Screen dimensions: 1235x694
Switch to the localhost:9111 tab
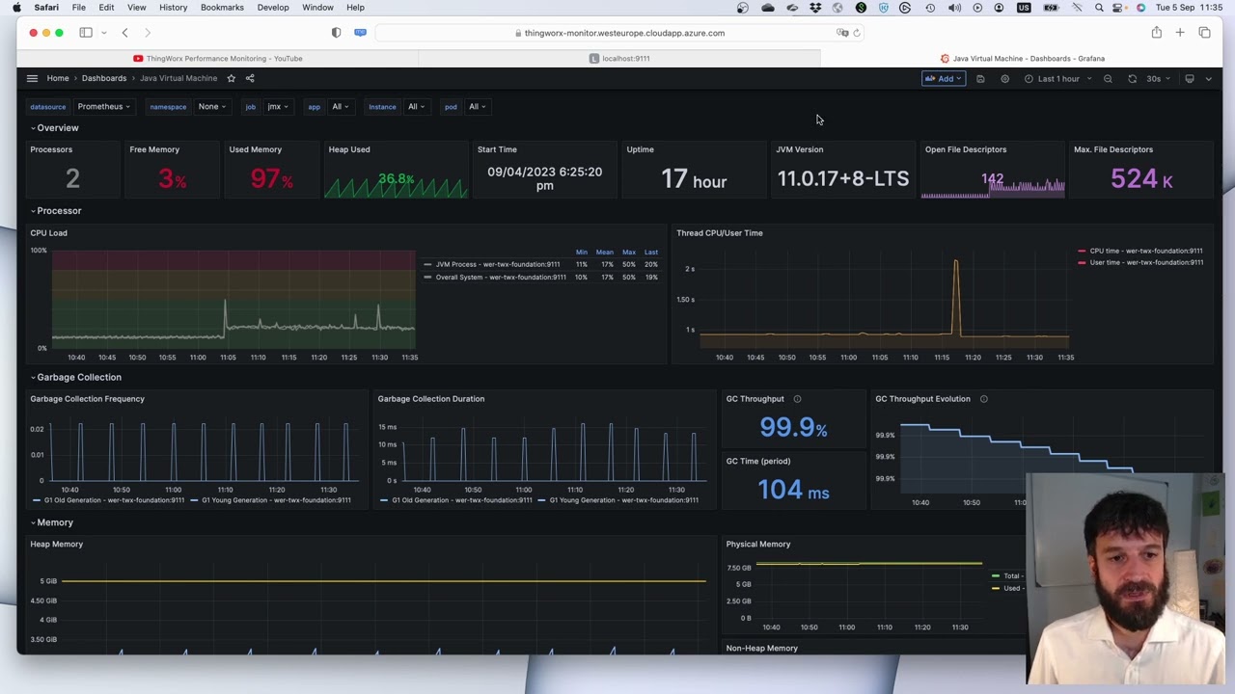[619, 59]
